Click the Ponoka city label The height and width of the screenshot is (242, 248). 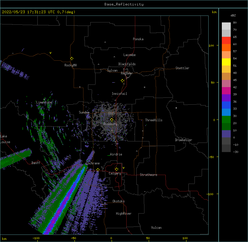pos(138,39)
